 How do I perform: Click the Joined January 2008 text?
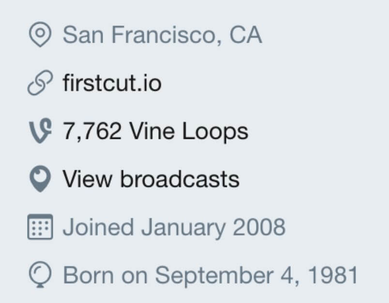tap(174, 227)
